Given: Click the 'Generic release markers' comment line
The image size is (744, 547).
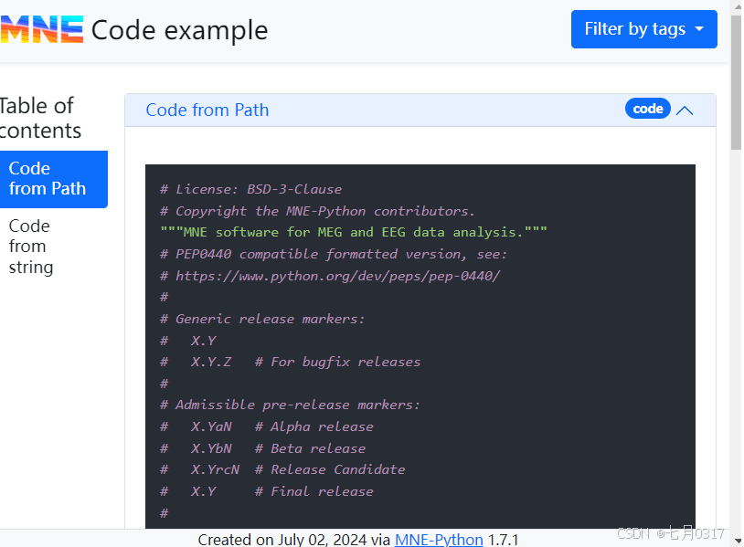Looking at the screenshot, I should (262, 319).
